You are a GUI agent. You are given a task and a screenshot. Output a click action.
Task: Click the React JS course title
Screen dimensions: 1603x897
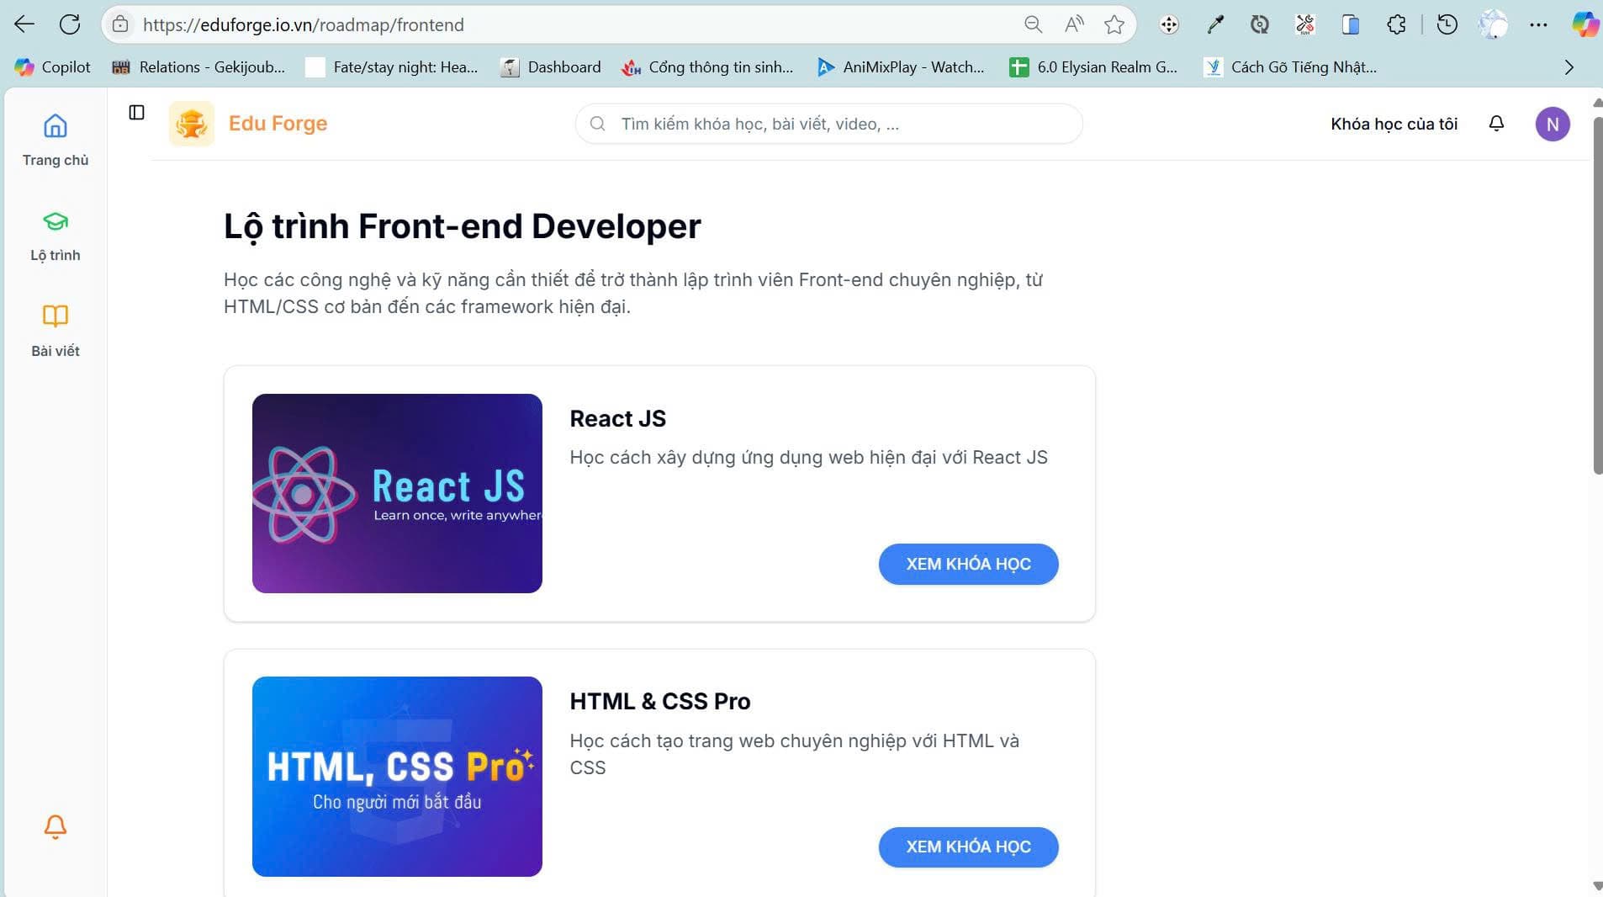(x=617, y=418)
